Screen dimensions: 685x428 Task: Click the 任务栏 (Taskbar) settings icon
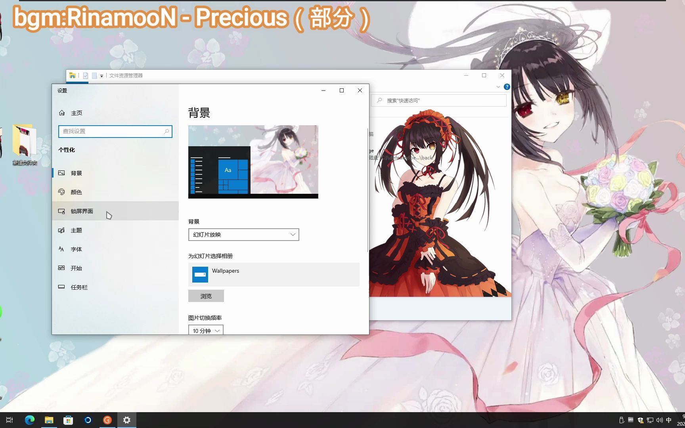click(61, 287)
